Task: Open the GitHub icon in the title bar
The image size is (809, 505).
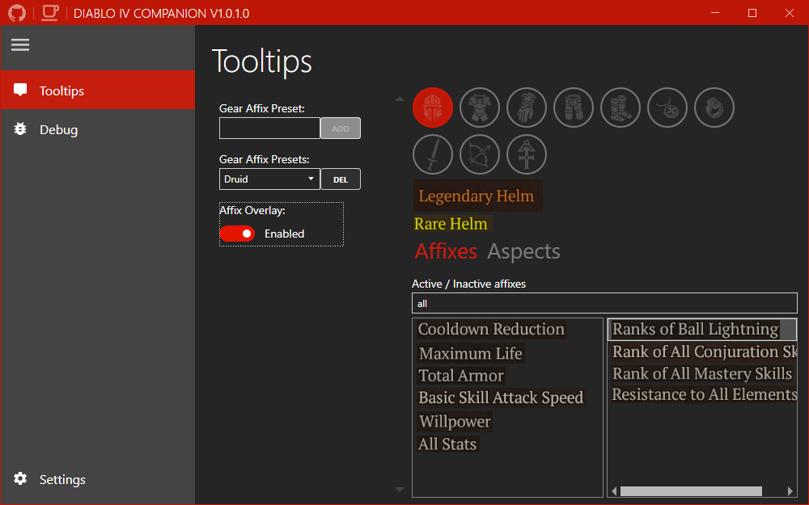Action: [16, 12]
